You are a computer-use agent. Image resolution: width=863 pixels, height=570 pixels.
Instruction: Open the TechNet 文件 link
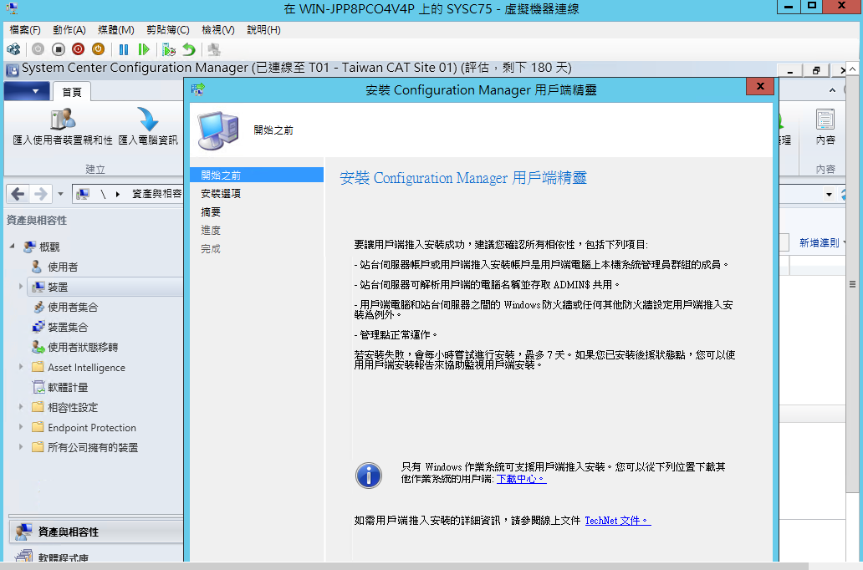pos(617,521)
